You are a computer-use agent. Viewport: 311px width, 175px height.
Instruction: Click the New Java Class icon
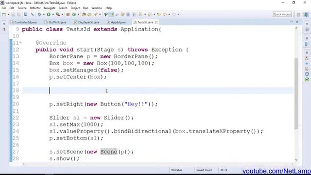coord(74,14)
